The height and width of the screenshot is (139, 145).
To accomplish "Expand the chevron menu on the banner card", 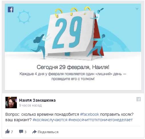I will pyautogui.click(x=137, y=9).
